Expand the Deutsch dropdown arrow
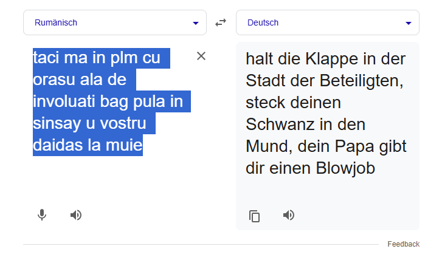Image resolution: width=442 pixels, height=260 pixels. click(x=409, y=23)
